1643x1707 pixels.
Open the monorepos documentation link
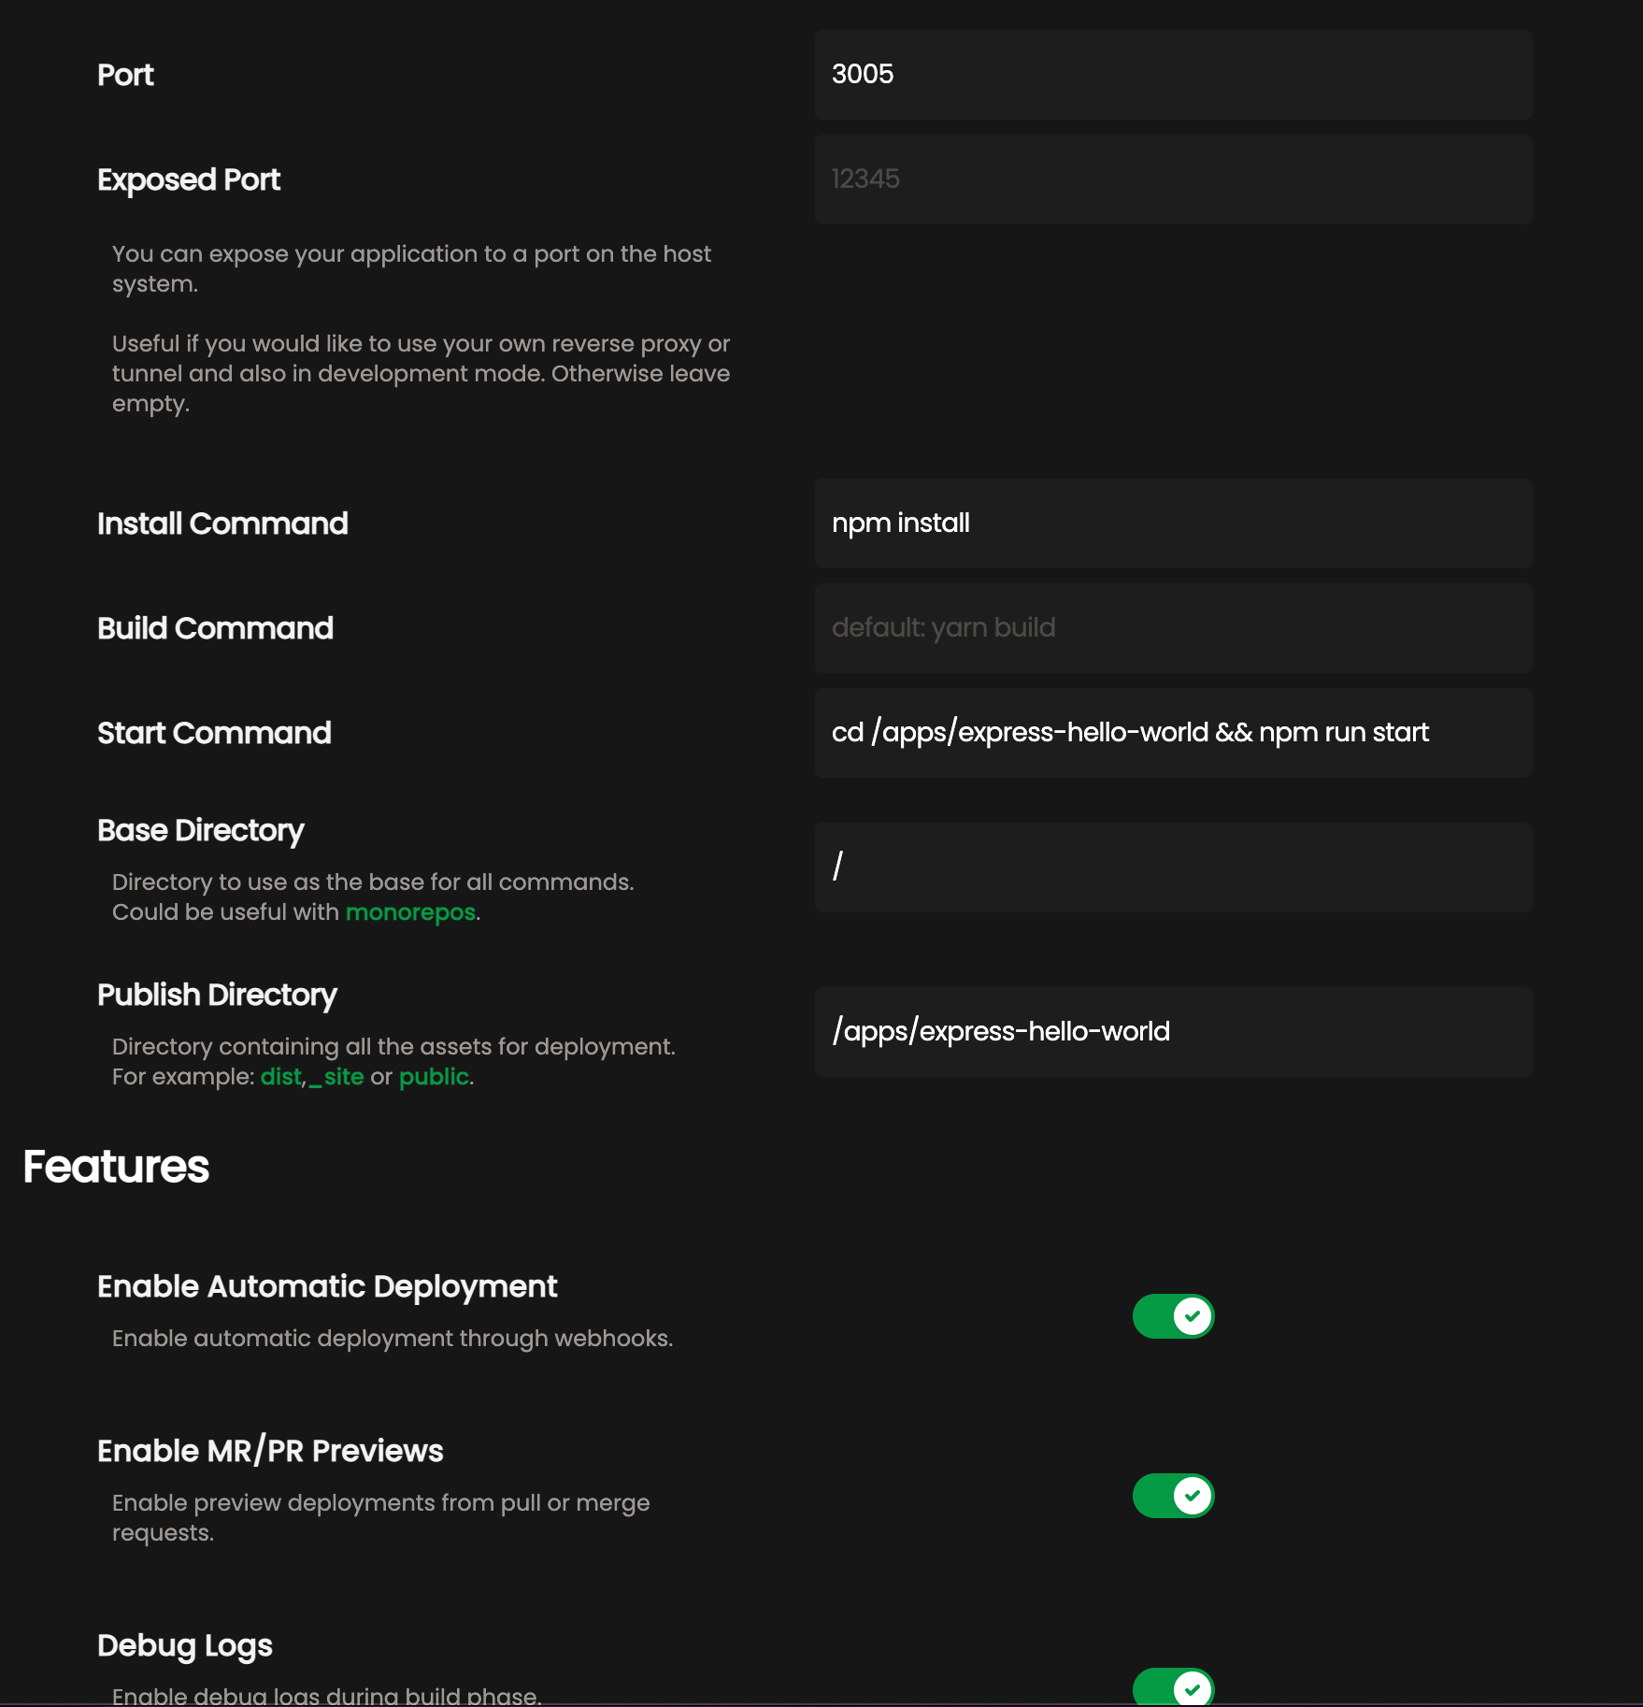(408, 912)
